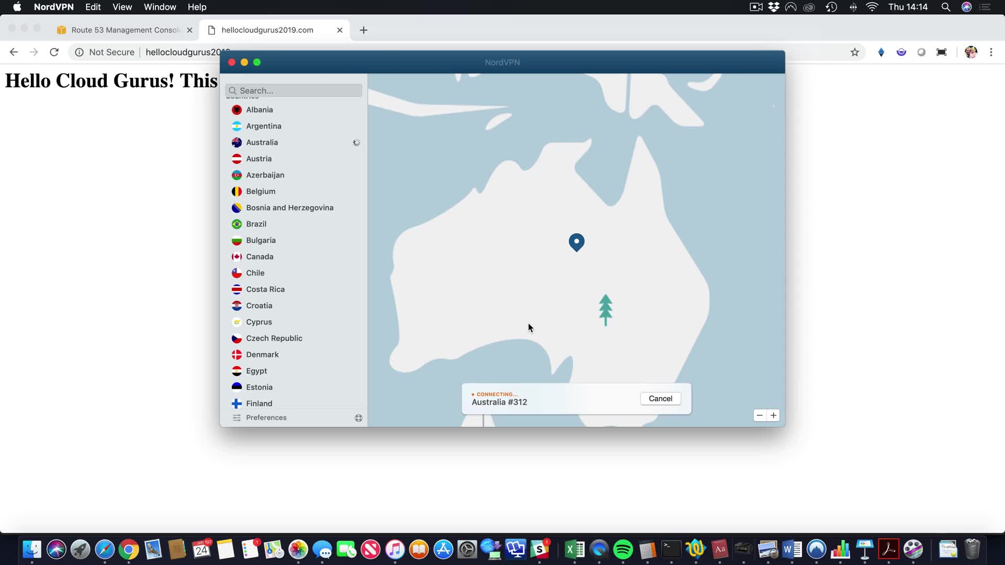Click the green tree icon on map
The image size is (1005, 565).
pos(605,309)
